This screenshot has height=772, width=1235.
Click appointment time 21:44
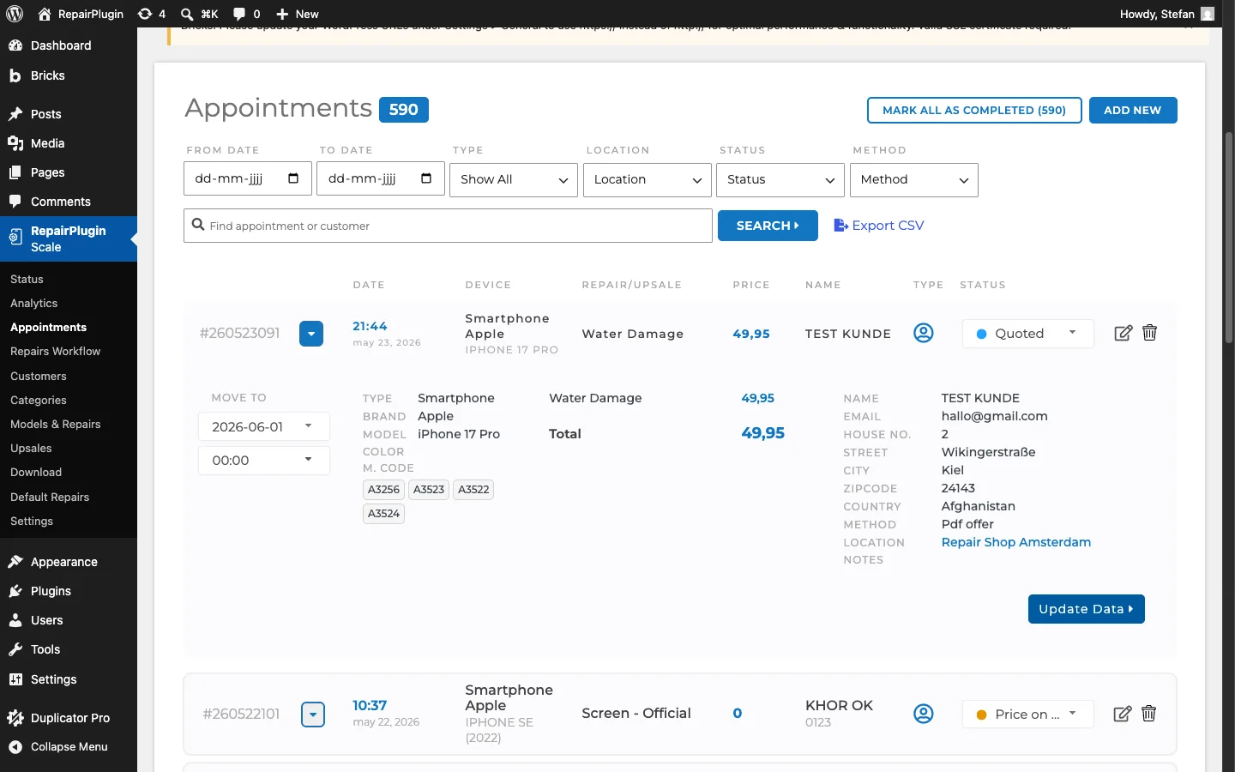coord(370,326)
